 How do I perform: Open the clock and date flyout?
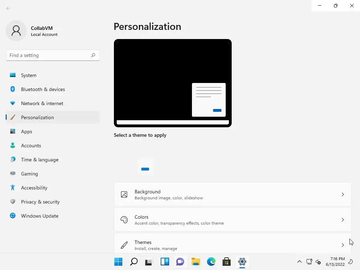click(x=335, y=262)
